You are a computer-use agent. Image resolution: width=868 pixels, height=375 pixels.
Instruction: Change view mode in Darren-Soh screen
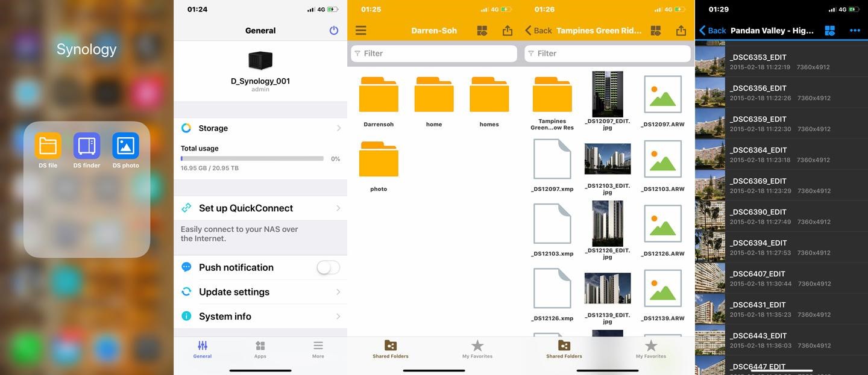coord(482,30)
